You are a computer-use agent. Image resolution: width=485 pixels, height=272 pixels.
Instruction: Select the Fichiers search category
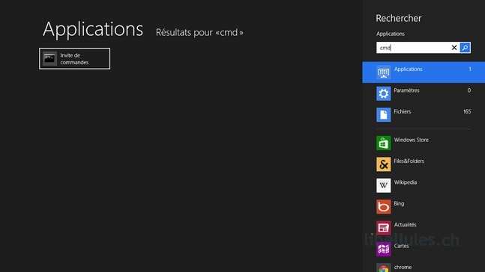[424, 115]
